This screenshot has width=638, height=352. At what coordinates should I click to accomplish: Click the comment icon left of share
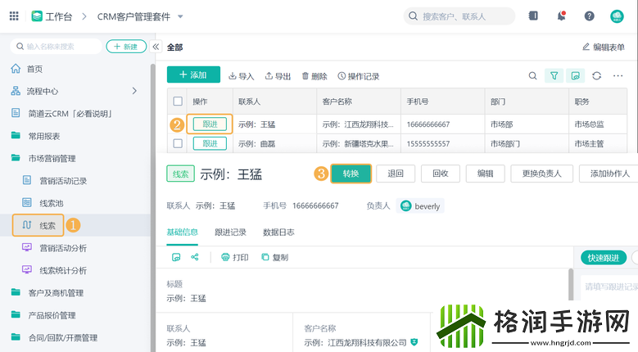[x=176, y=257]
